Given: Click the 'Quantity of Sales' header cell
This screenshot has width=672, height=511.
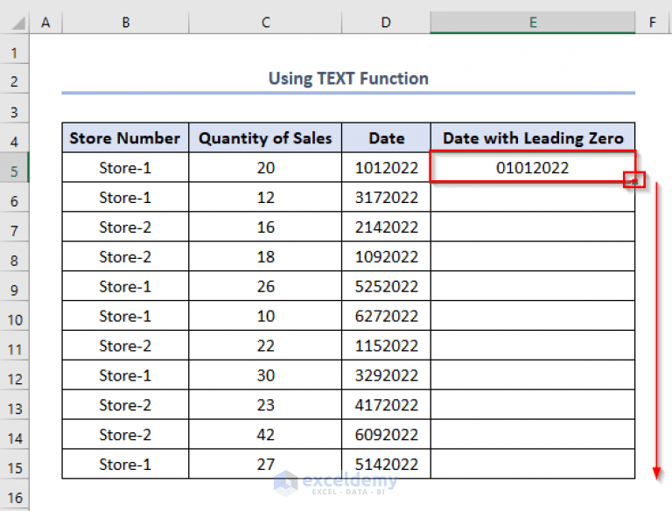Looking at the screenshot, I should [265, 138].
